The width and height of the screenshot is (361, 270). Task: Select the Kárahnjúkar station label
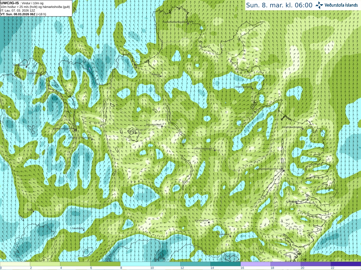pos(201,220)
